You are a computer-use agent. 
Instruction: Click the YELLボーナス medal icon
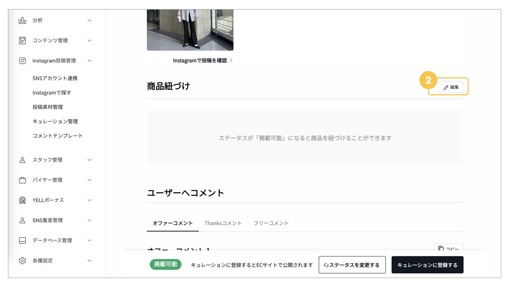tap(22, 200)
